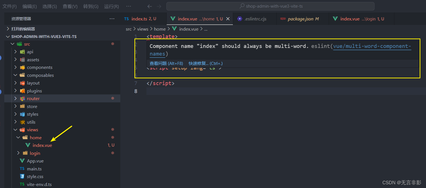Click the TypeScript icon on index.ts tab
The image size is (426, 188).
point(126,19)
